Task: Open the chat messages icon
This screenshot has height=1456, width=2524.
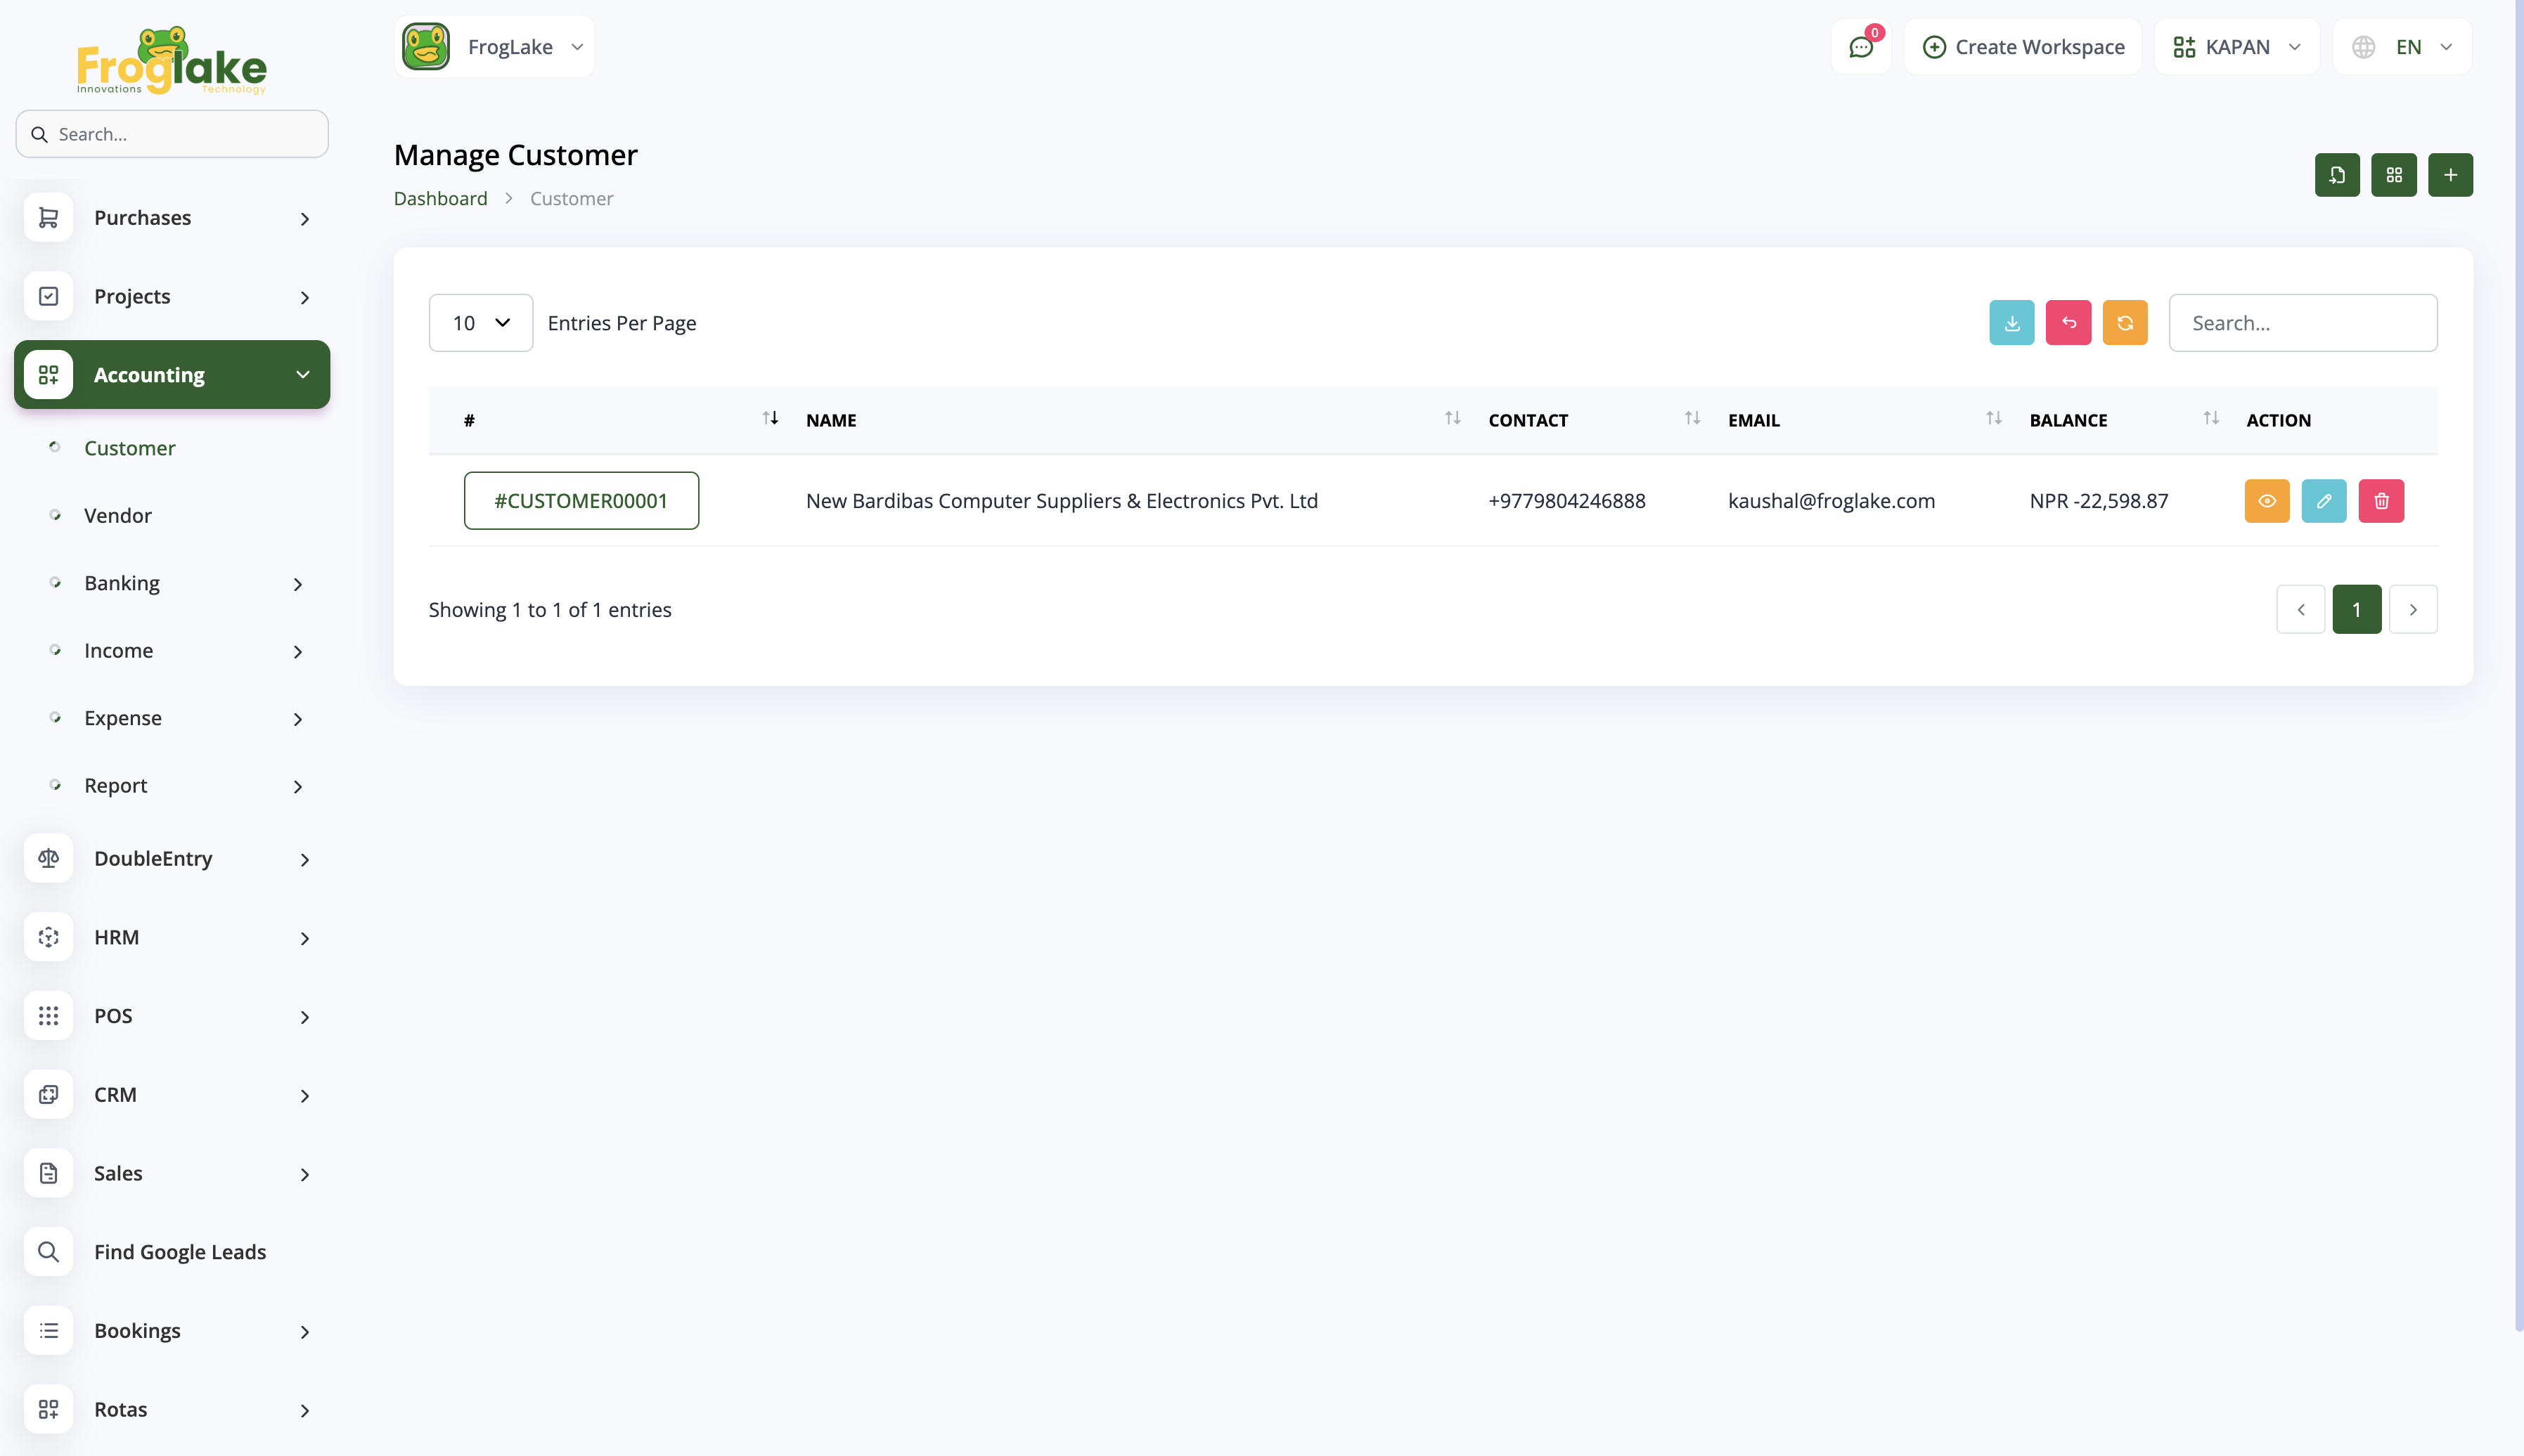Action: 1860,47
